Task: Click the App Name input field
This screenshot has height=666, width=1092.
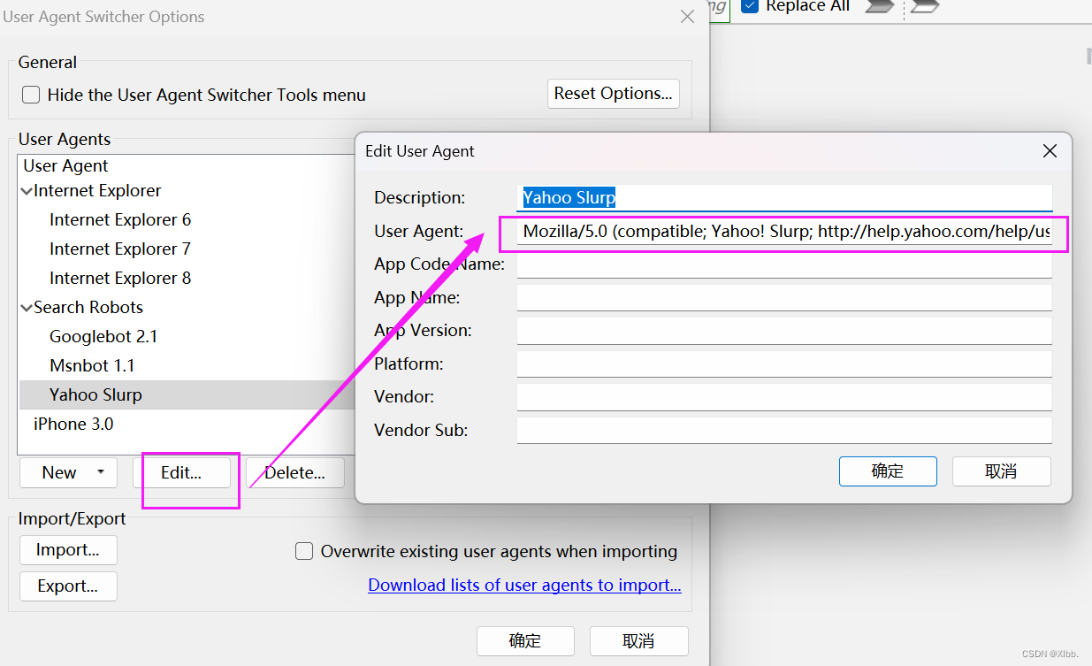Action: click(784, 298)
